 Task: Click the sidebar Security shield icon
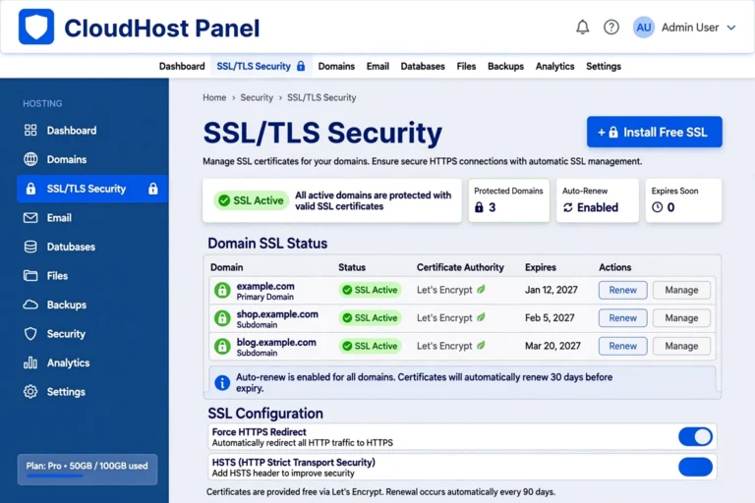click(30, 334)
